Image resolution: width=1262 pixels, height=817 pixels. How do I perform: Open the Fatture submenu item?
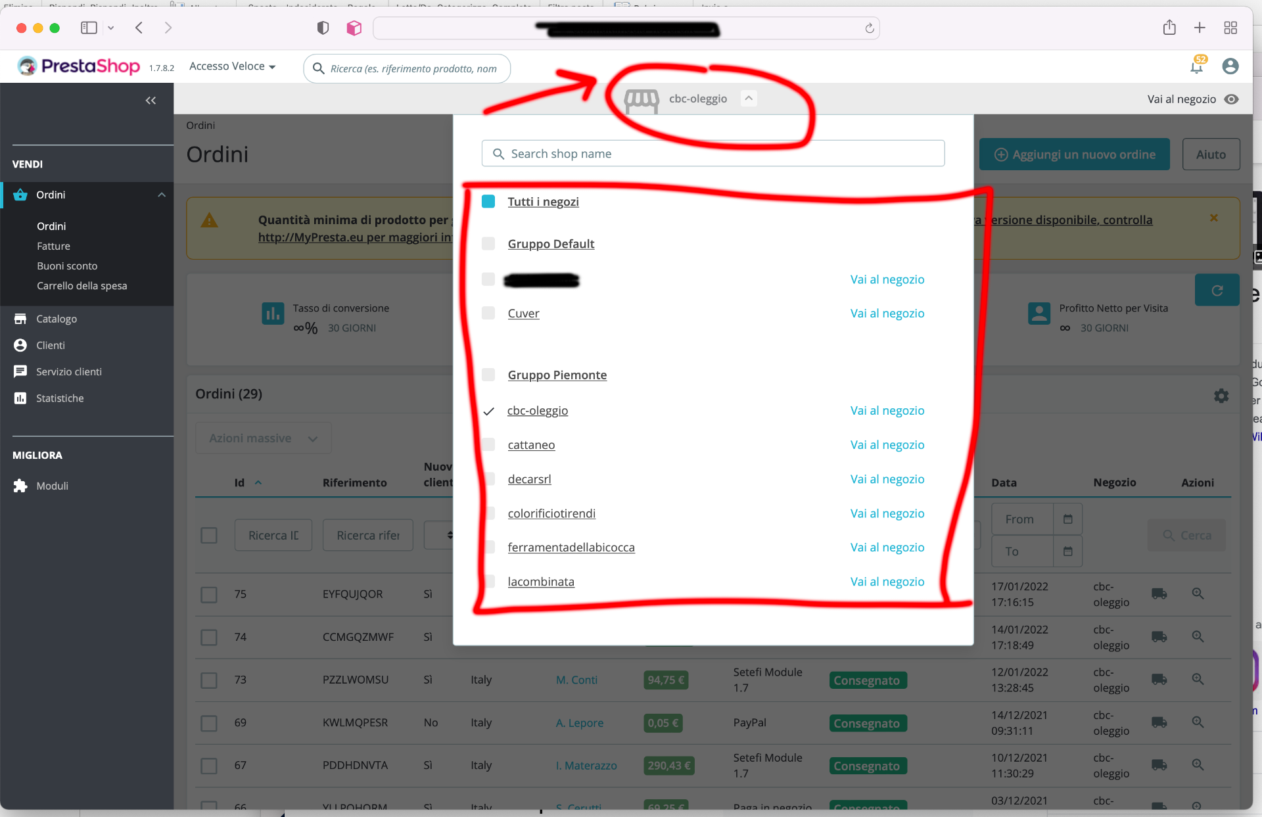click(53, 246)
